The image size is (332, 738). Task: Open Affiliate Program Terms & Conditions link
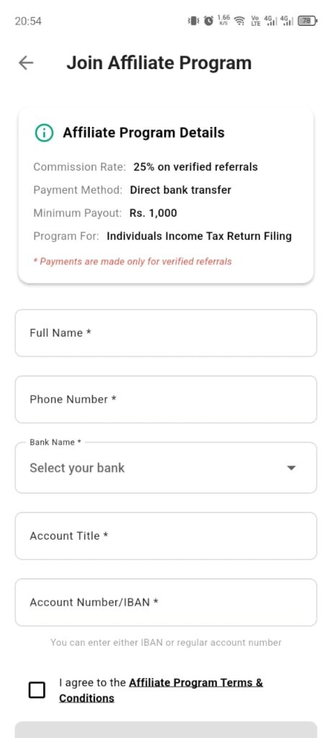pos(161,690)
